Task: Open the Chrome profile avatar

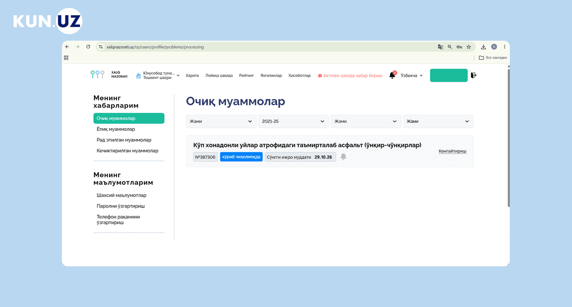Action: (494, 47)
